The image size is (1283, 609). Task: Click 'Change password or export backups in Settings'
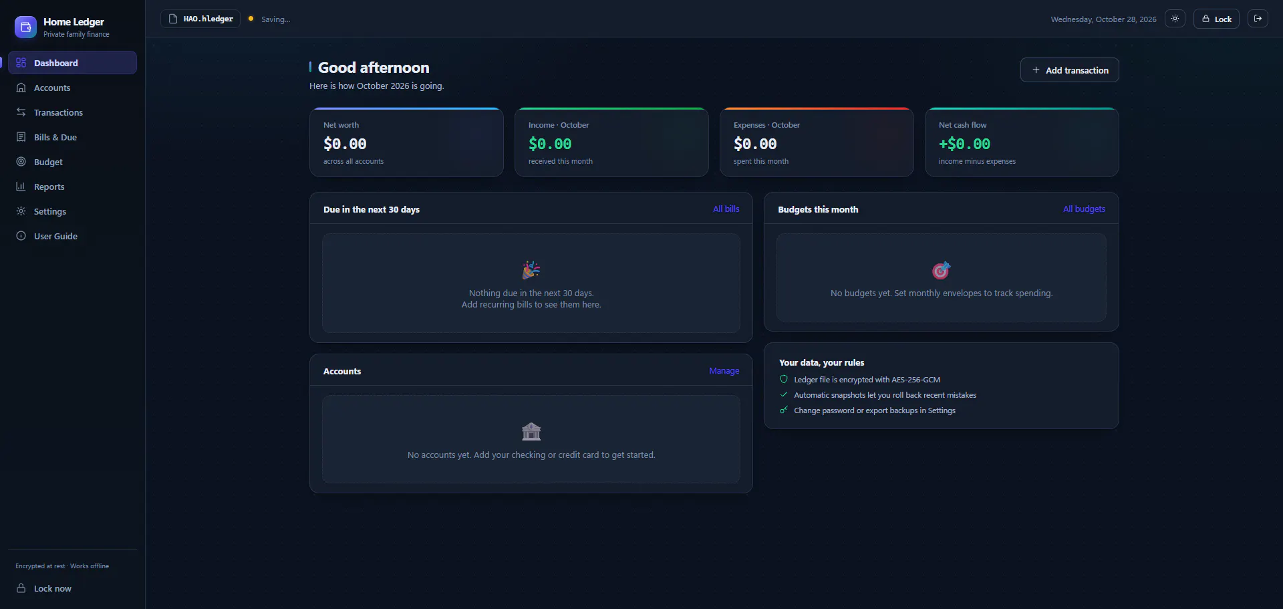point(875,410)
